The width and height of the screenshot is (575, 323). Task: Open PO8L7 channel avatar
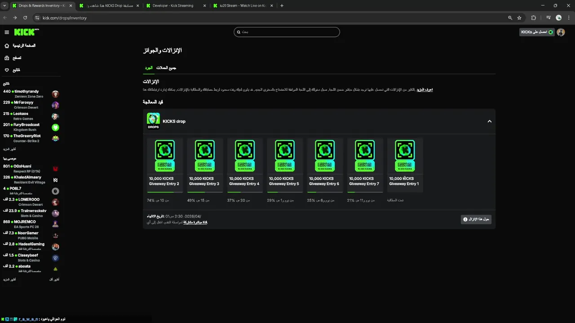(55, 191)
